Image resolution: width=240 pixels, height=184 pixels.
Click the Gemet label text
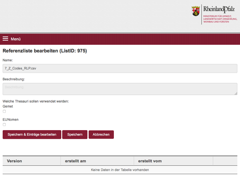(x=8, y=106)
